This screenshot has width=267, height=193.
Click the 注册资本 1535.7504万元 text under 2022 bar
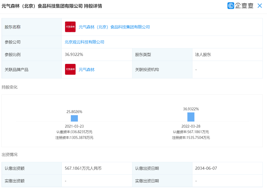pyautogui.click(x=191, y=138)
